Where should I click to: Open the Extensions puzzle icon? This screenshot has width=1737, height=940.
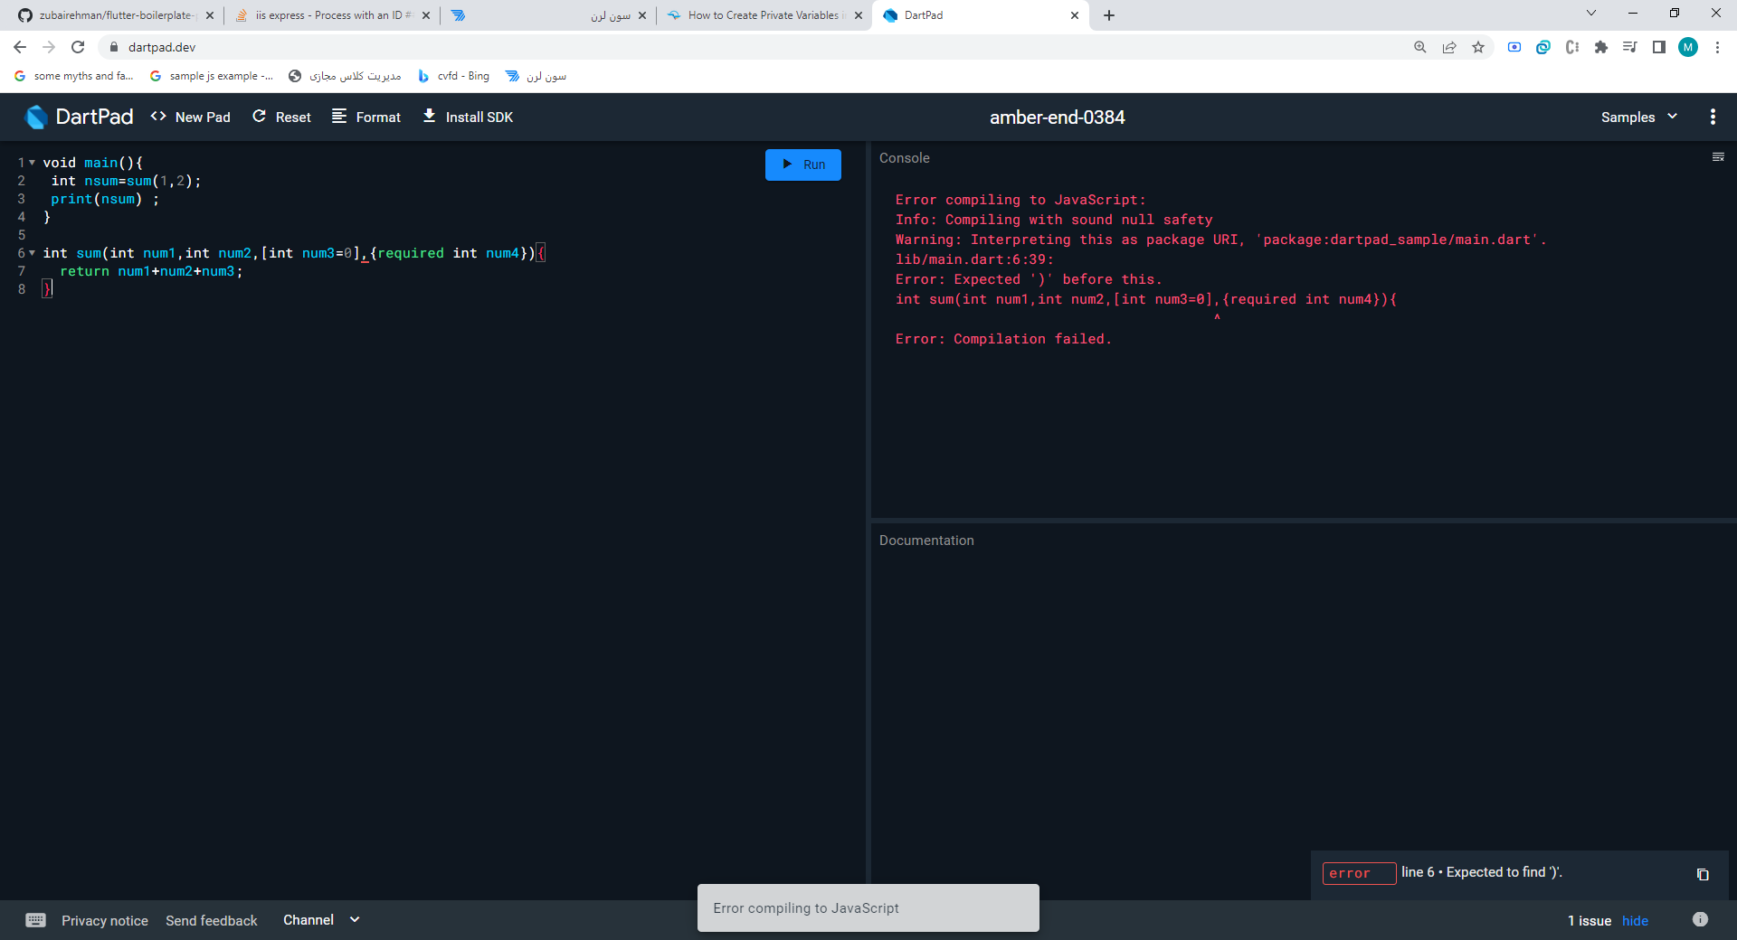tap(1601, 47)
